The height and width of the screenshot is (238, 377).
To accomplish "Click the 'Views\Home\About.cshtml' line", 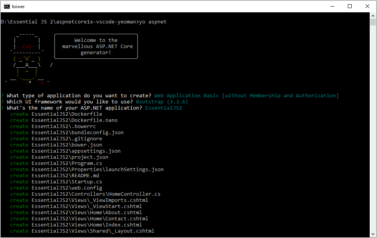I will (76, 213).
